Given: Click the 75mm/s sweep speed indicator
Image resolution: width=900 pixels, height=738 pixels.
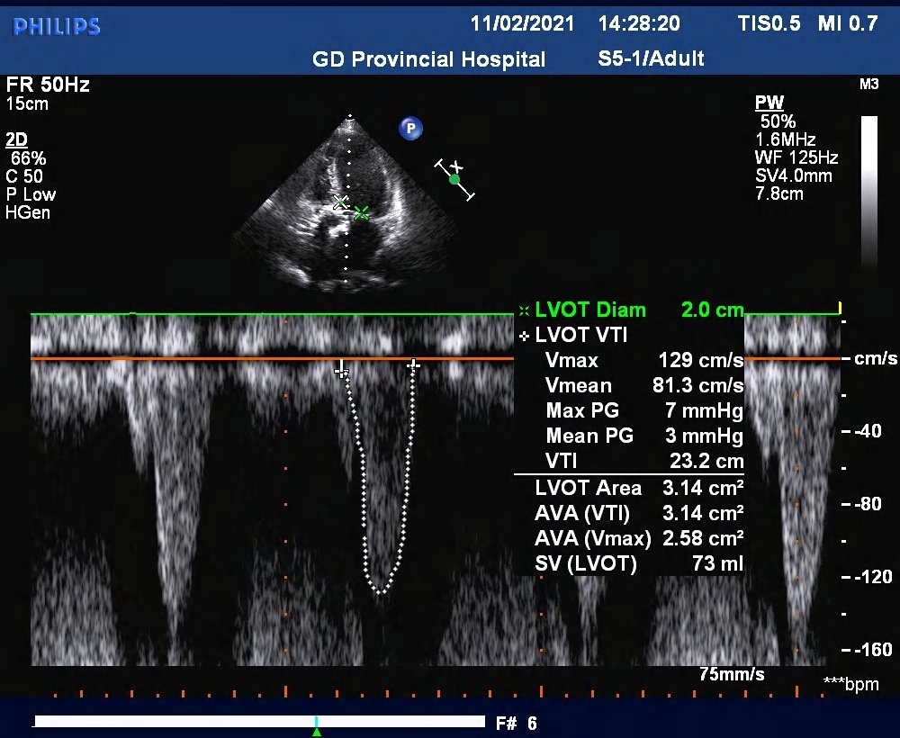Looking at the screenshot, I should (732, 674).
